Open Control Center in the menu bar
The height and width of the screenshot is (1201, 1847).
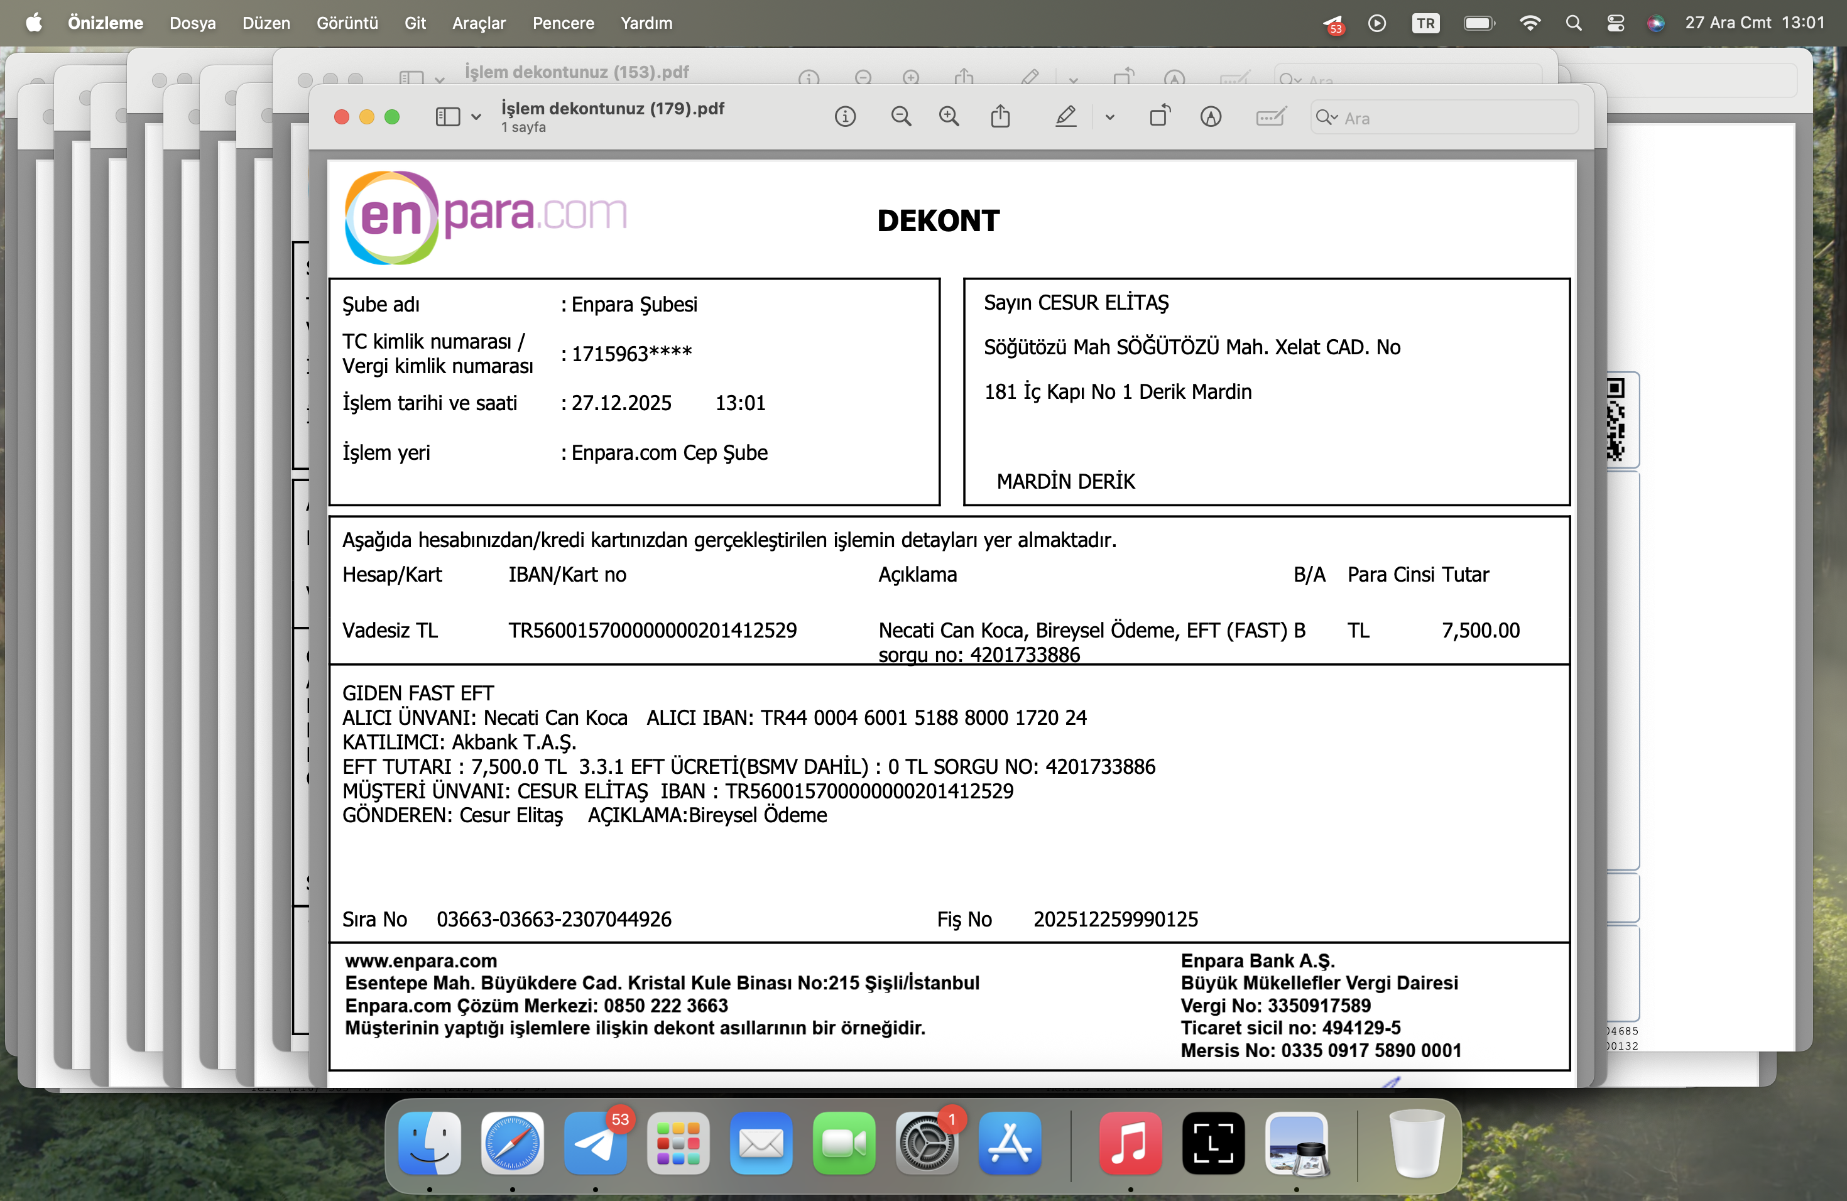click(x=1615, y=23)
